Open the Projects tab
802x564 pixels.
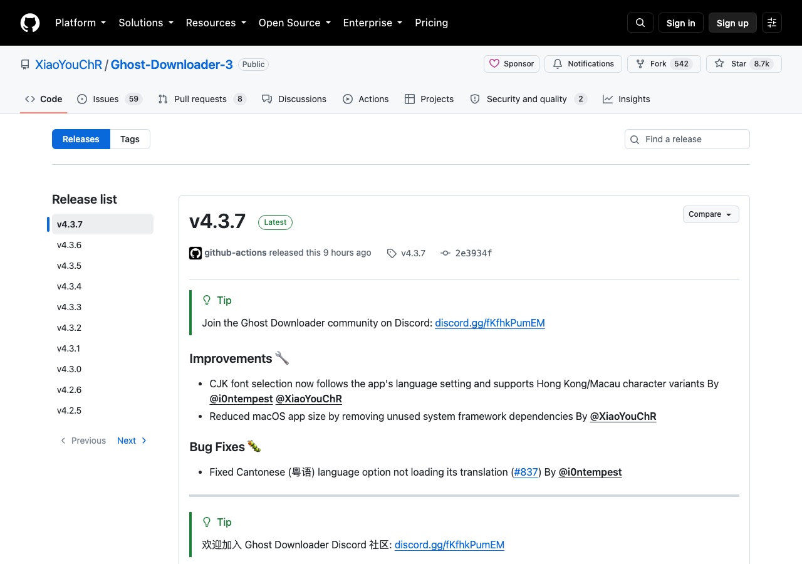point(429,99)
